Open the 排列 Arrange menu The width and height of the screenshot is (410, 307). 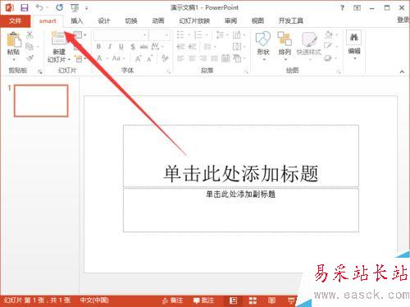(285, 46)
